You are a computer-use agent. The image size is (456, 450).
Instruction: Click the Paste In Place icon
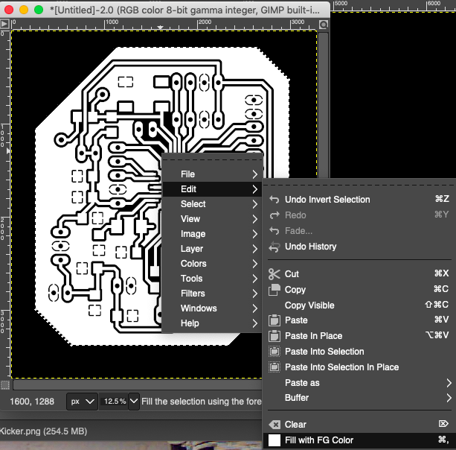274,336
